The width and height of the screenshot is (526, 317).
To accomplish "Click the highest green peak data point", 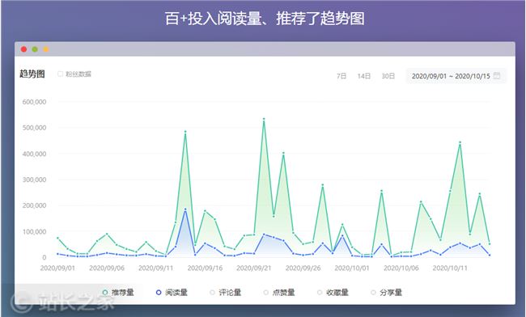I will (x=264, y=119).
